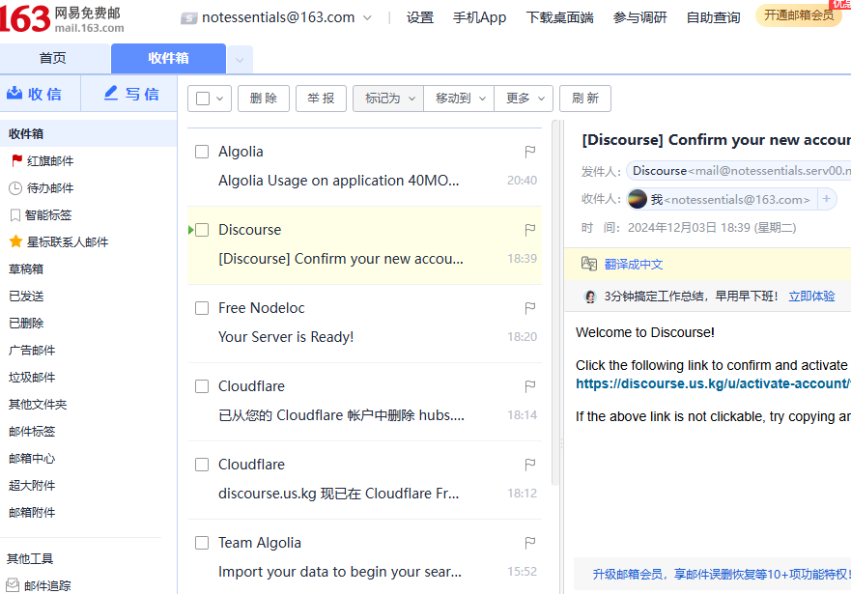The image size is (851, 594).
Task: Tick the select-all checkbox in toolbar
Action: click(x=203, y=99)
